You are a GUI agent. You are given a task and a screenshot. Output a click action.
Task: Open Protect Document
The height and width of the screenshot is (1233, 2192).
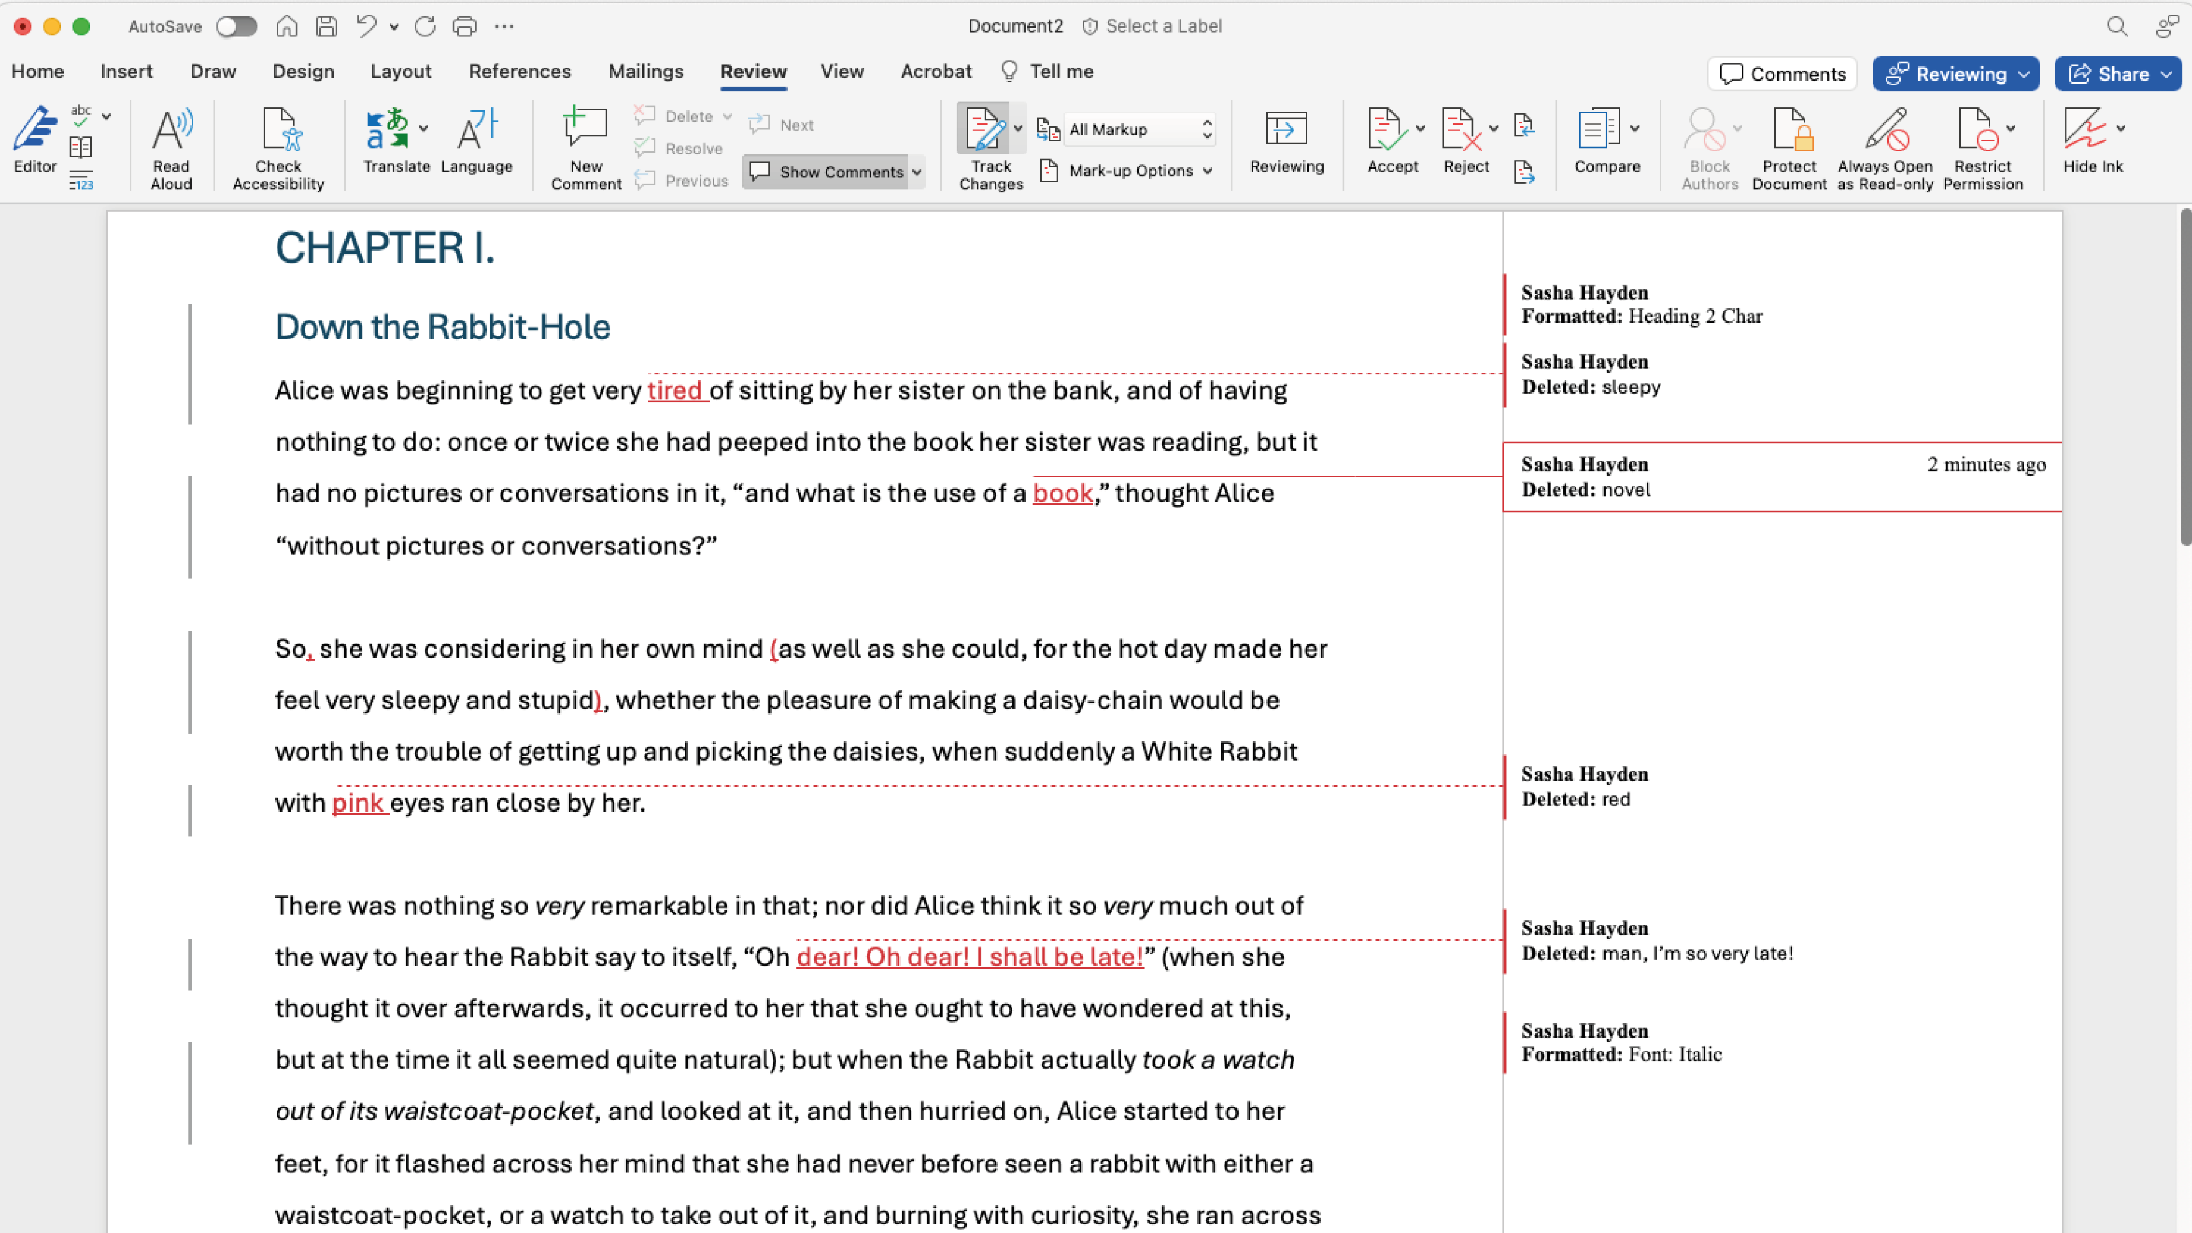pos(1788,148)
